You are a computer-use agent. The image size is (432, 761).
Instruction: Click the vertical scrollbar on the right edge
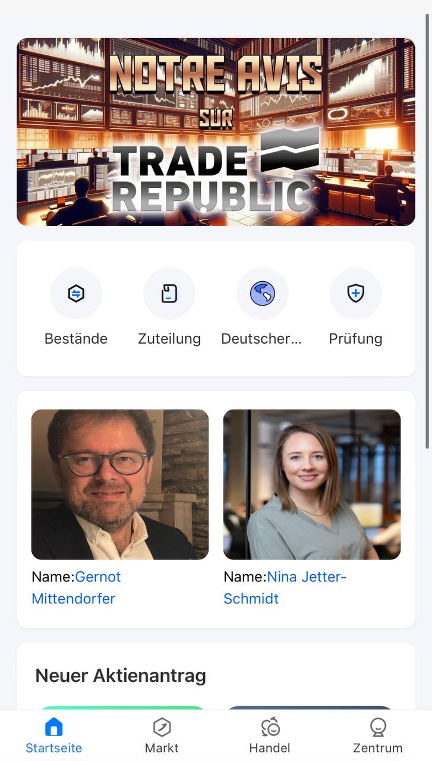click(427, 232)
